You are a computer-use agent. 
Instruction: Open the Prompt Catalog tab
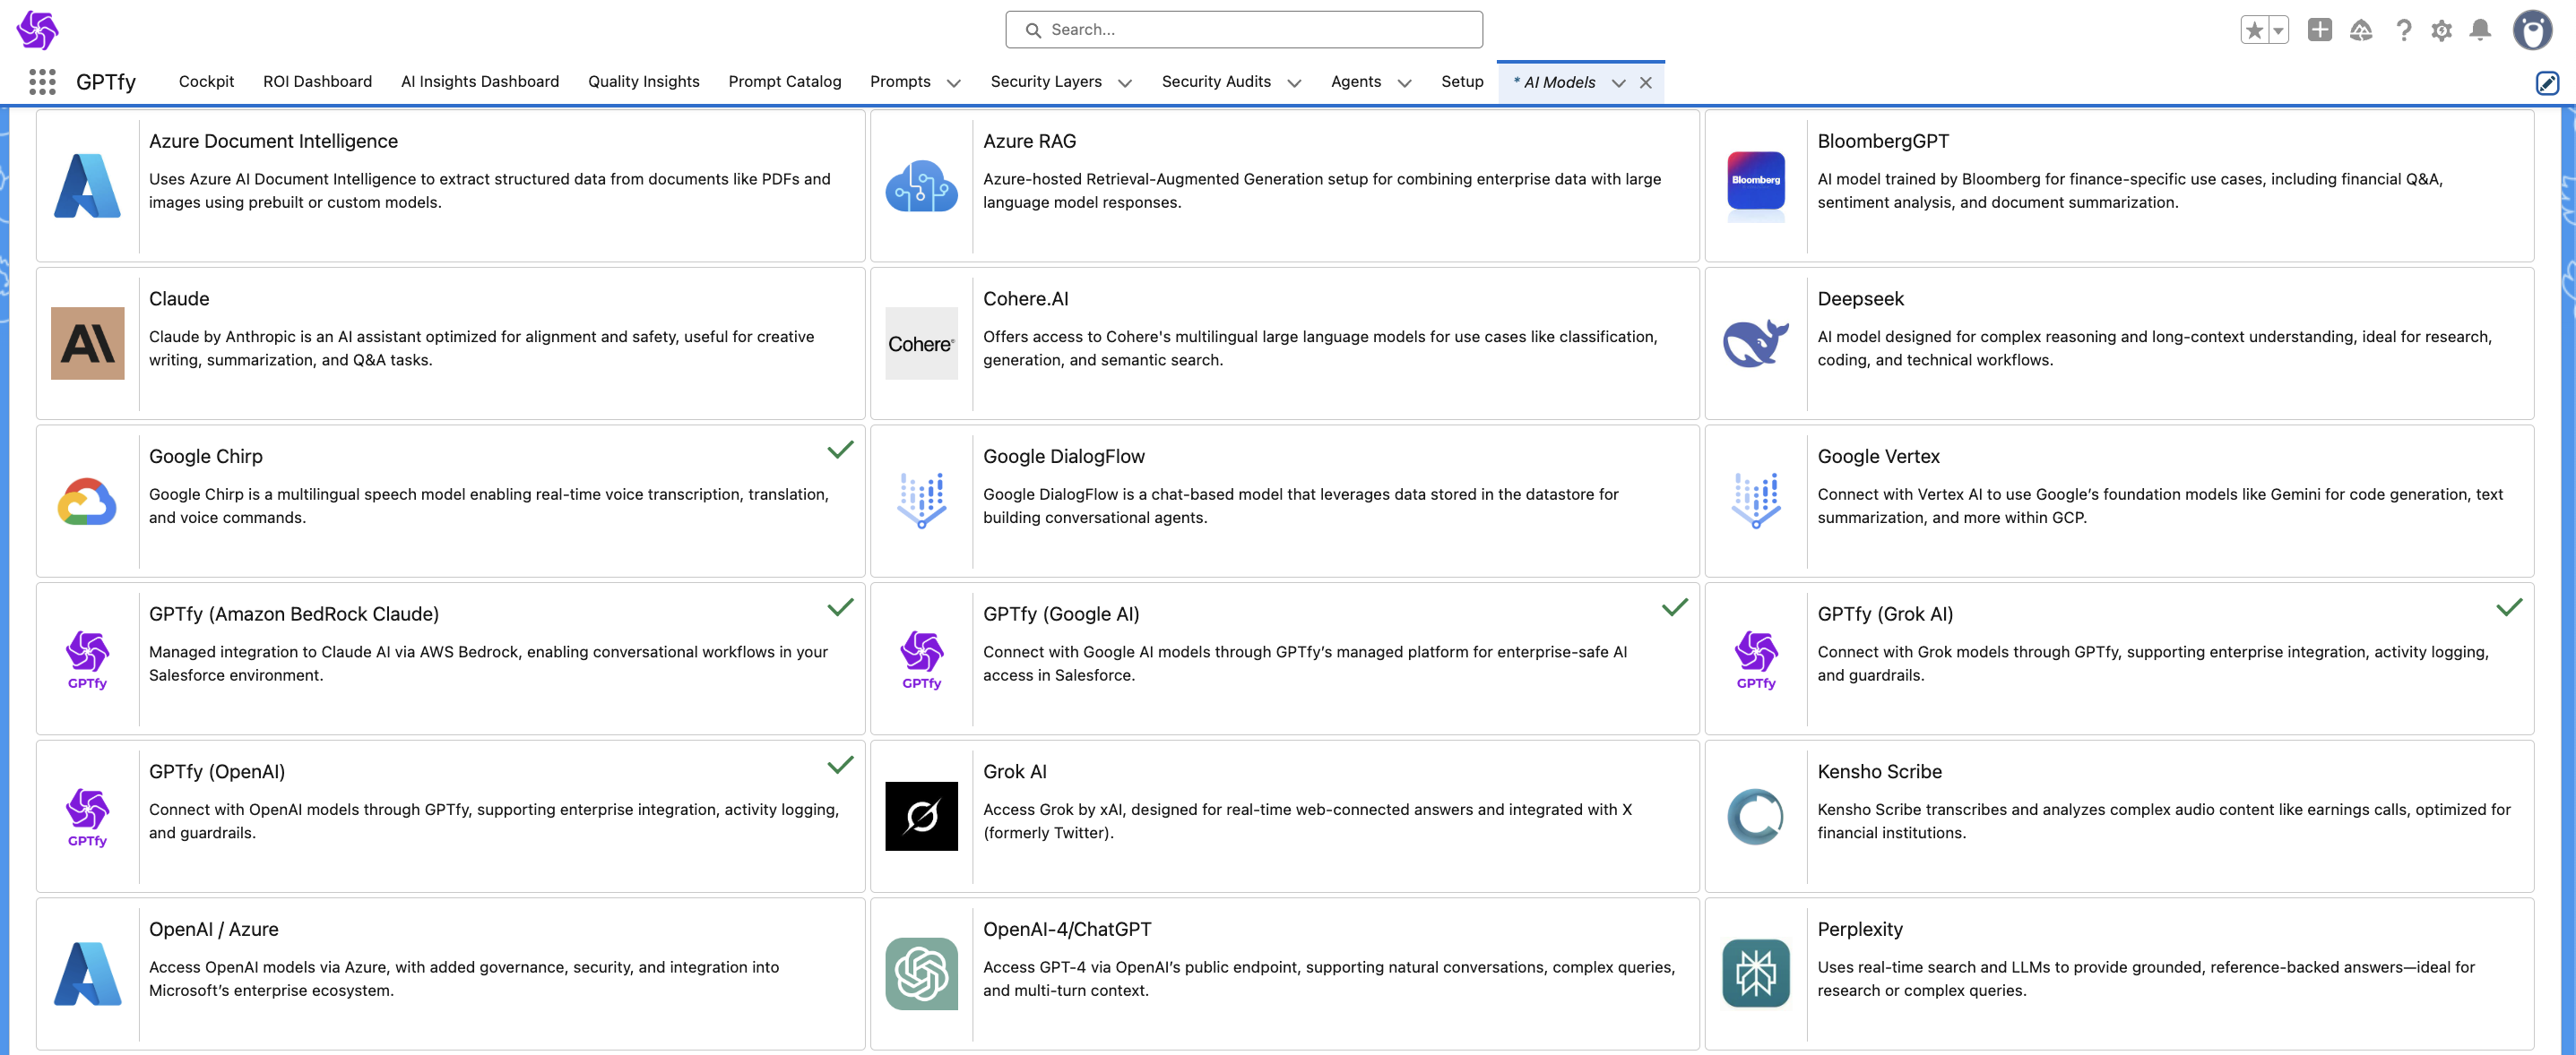pyautogui.click(x=784, y=81)
